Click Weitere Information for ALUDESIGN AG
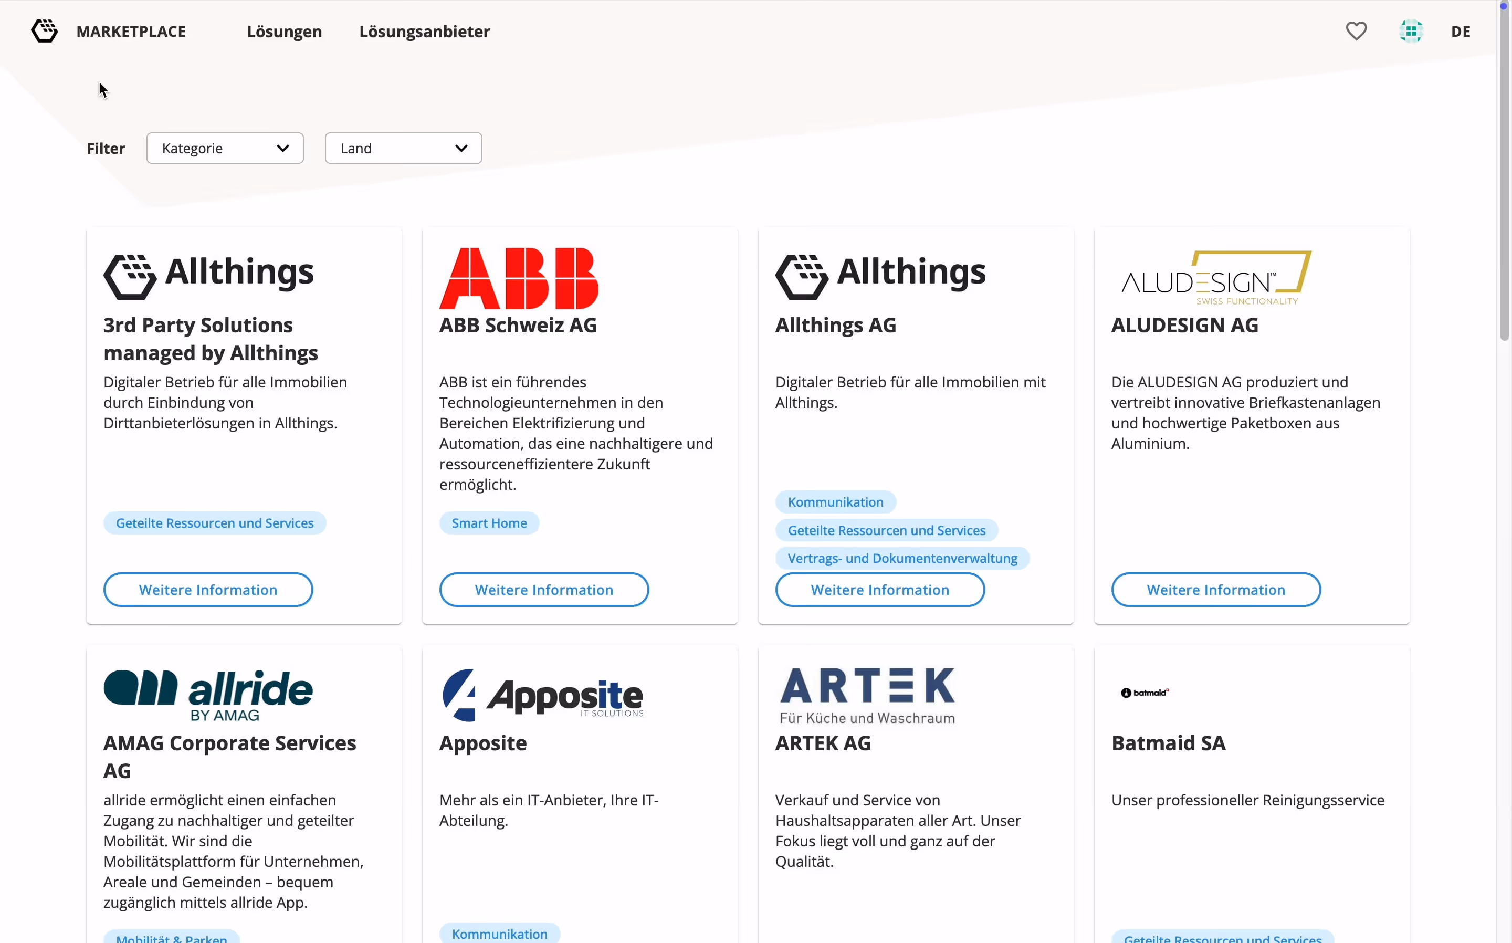 coord(1216,589)
